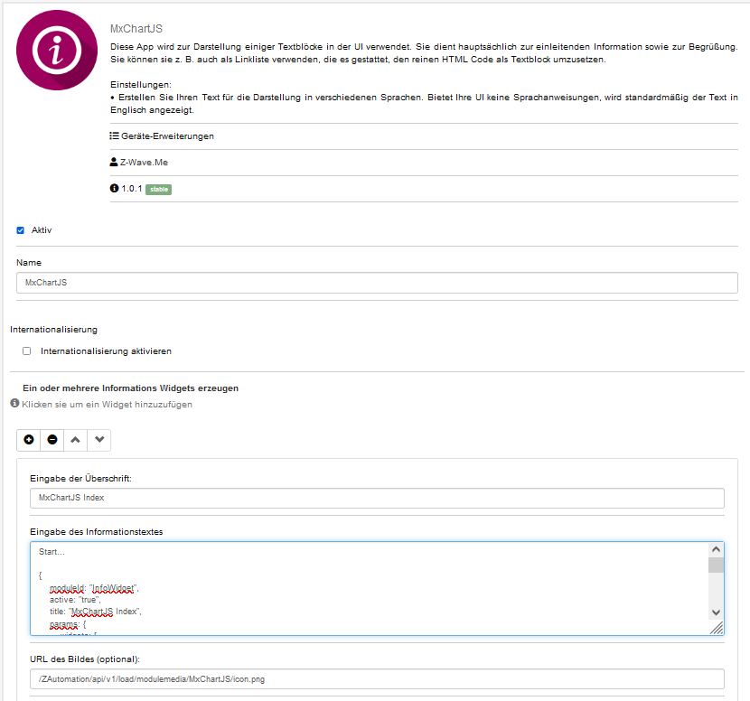
Task: Enable Internationalisierung aktivieren checkbox
Action: coord(27,350)
